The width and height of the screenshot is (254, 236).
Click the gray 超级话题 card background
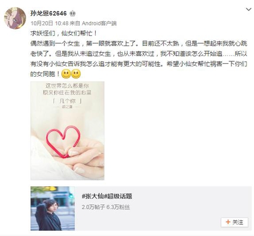tap(163, 208)
